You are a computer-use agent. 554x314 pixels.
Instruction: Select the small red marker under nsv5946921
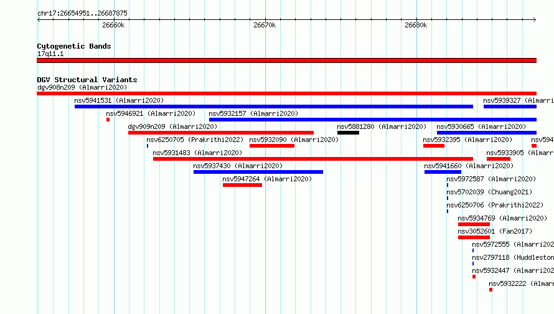(x=108, y=120)
